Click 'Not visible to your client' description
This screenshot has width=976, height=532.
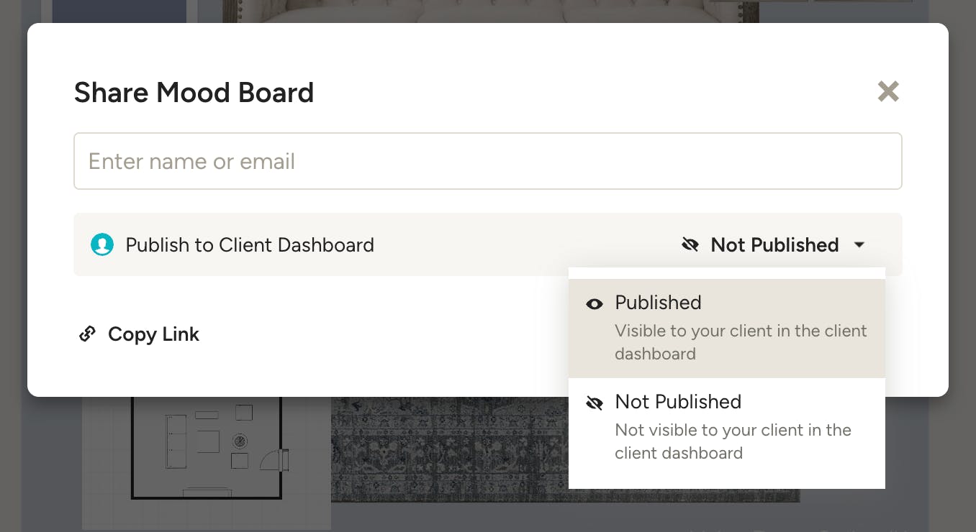(733, 441)
